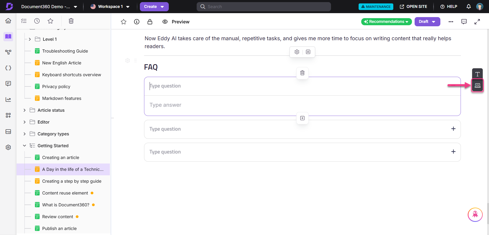Image resolution: width=489 pixels, height=235 pixels.
Task: Click the FAQ heading
Action: click(x=151, y=67)
